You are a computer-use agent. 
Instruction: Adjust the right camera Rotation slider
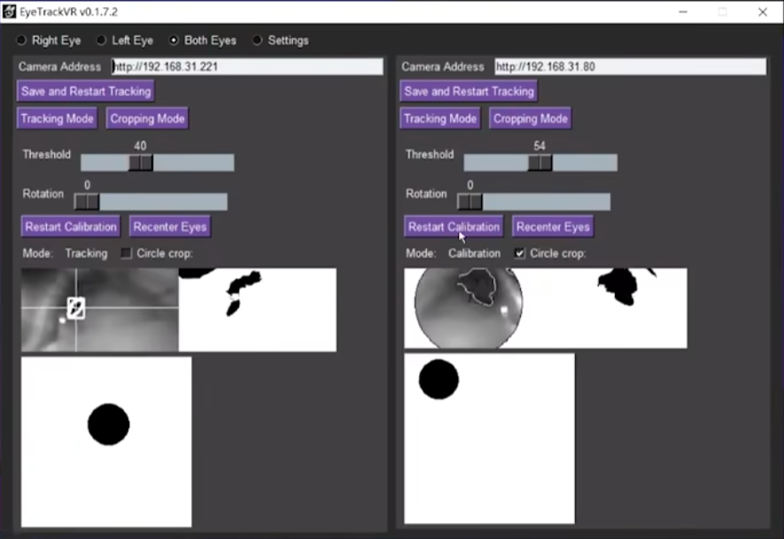coord(470,202)
